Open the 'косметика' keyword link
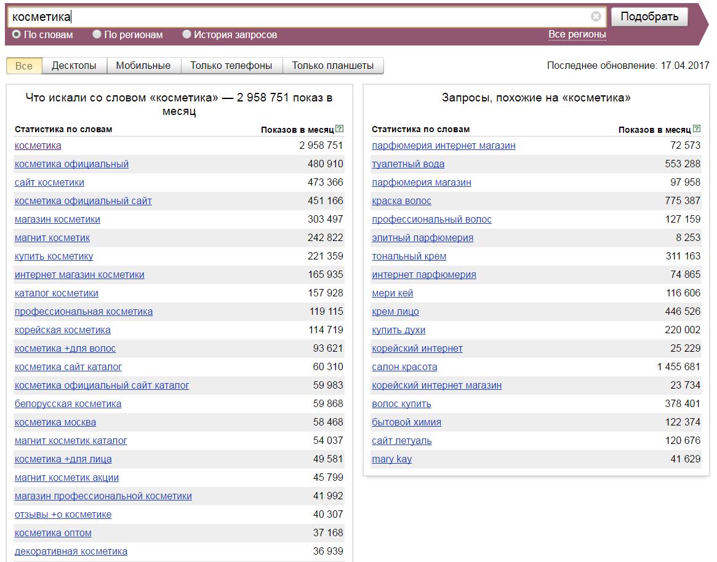717x562 pixels. pyautogui.click(x=38, y=146)
